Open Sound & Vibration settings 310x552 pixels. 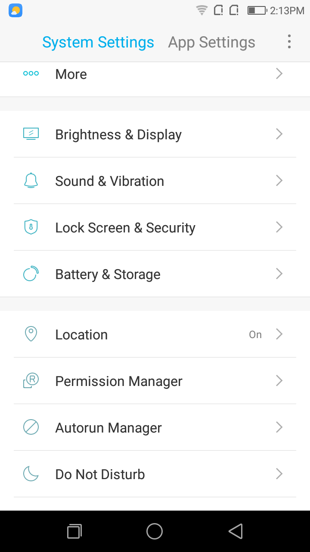click(109, 181)
